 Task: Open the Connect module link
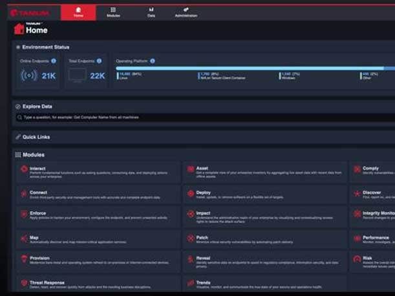(x=38, y=193)
